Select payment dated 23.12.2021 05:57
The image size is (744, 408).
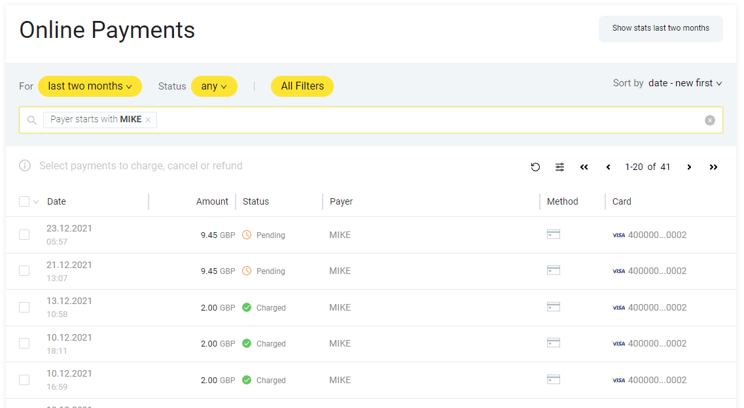24,235
